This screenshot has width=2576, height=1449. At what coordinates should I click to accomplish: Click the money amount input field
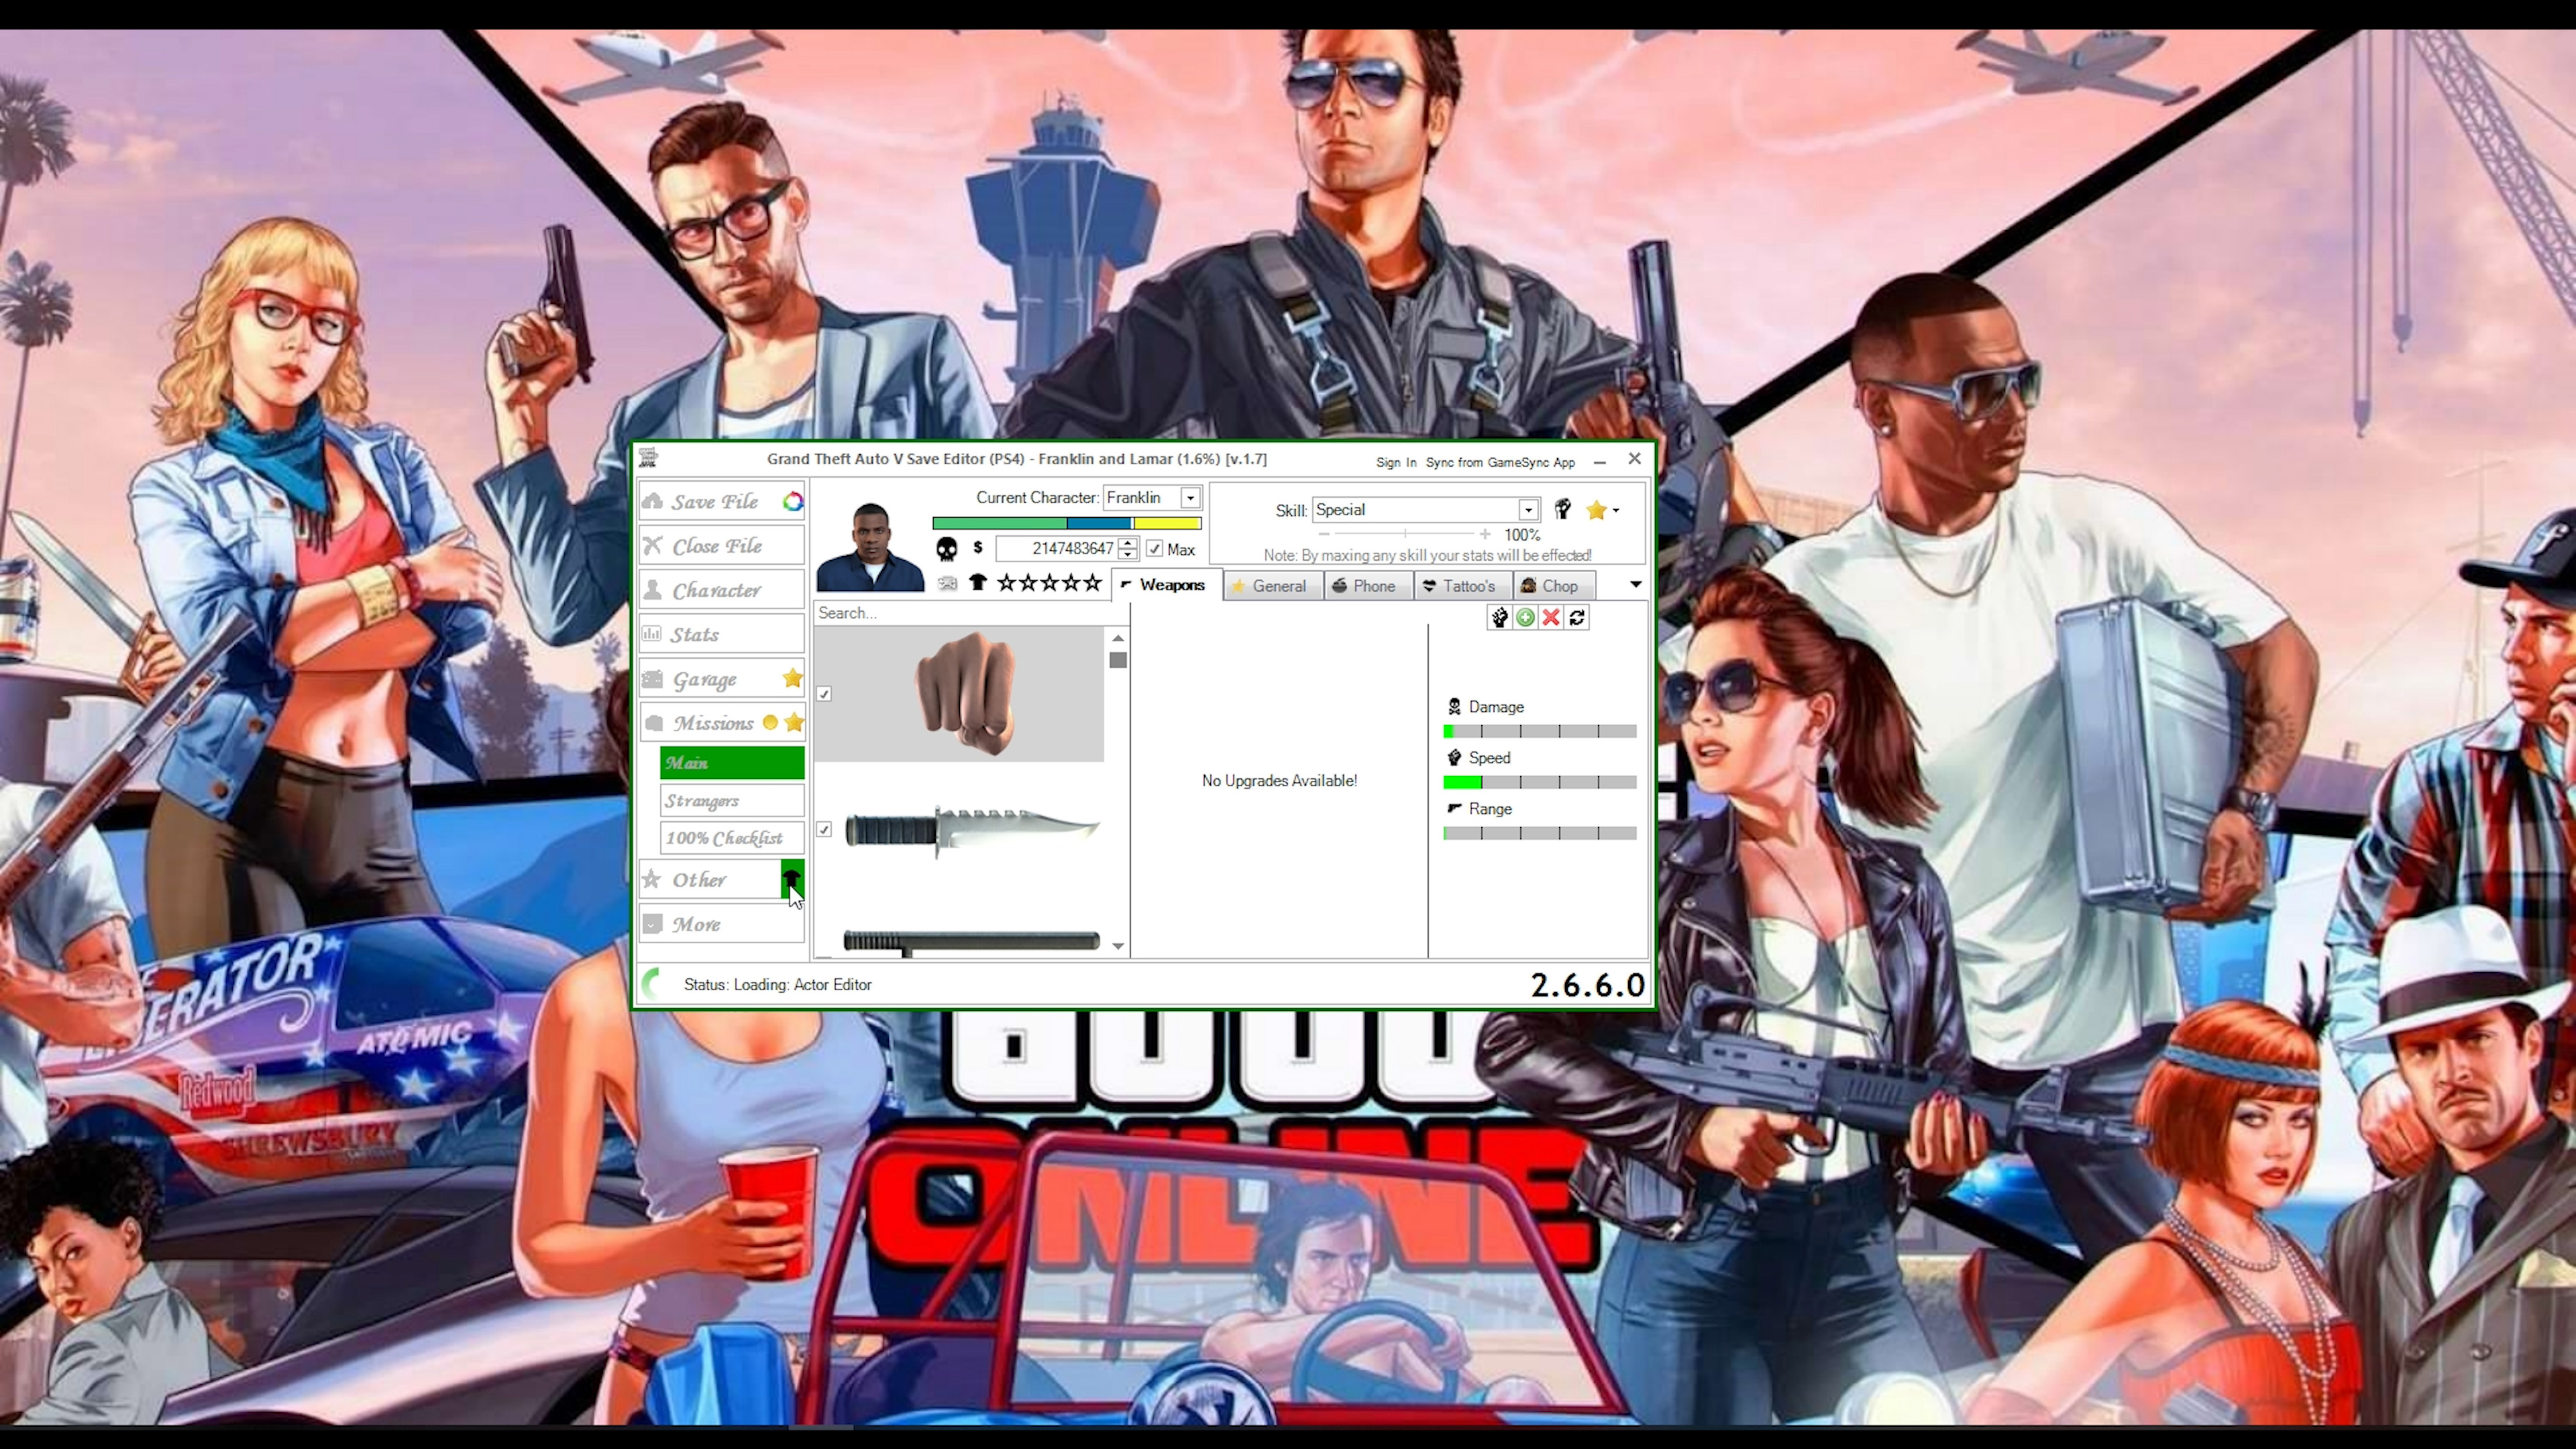click(x=1056, y=549)
